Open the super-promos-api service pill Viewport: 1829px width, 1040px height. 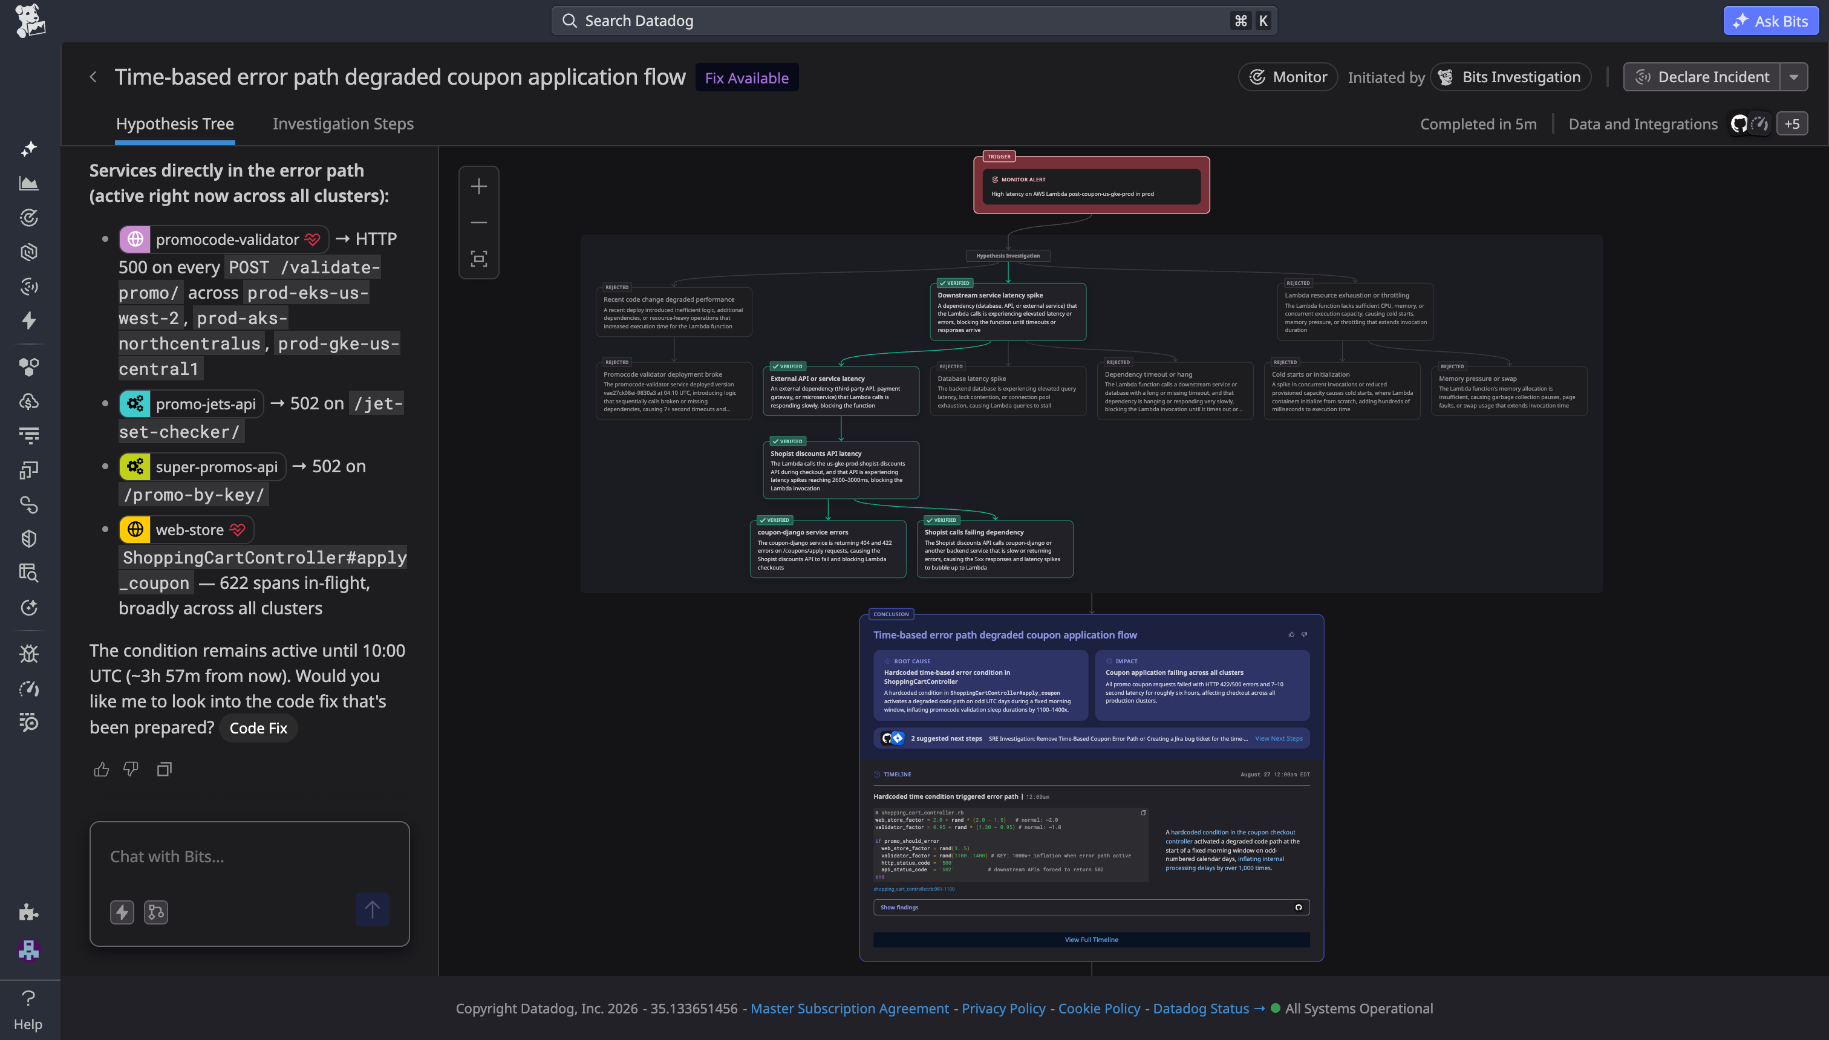click(x=202, y=466)
